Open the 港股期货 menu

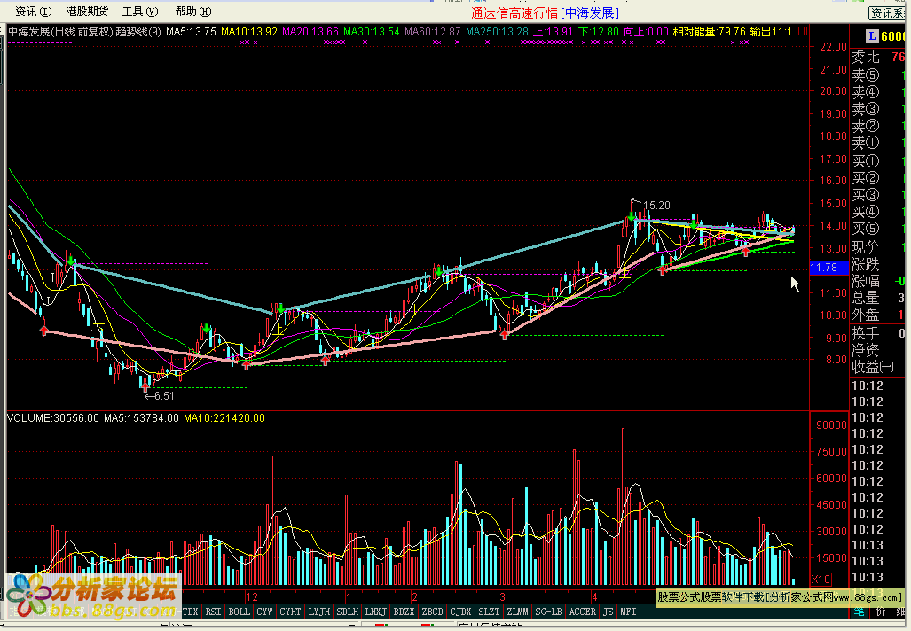[x=87, y=11]
